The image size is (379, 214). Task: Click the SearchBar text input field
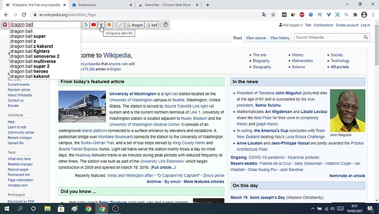45,25
